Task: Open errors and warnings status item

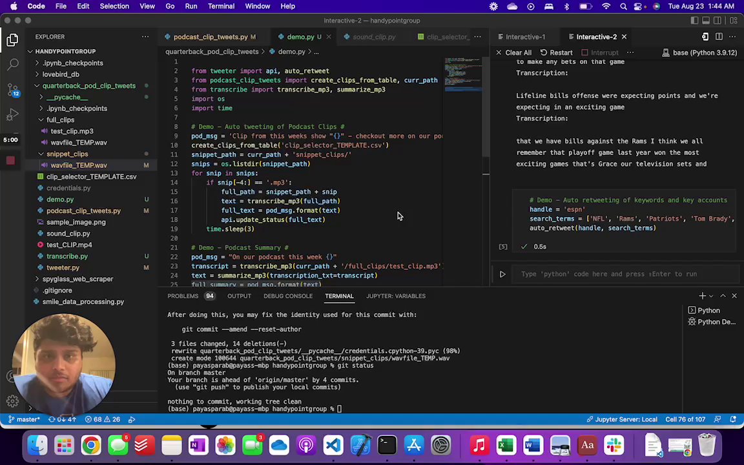Action: [103, 419]
